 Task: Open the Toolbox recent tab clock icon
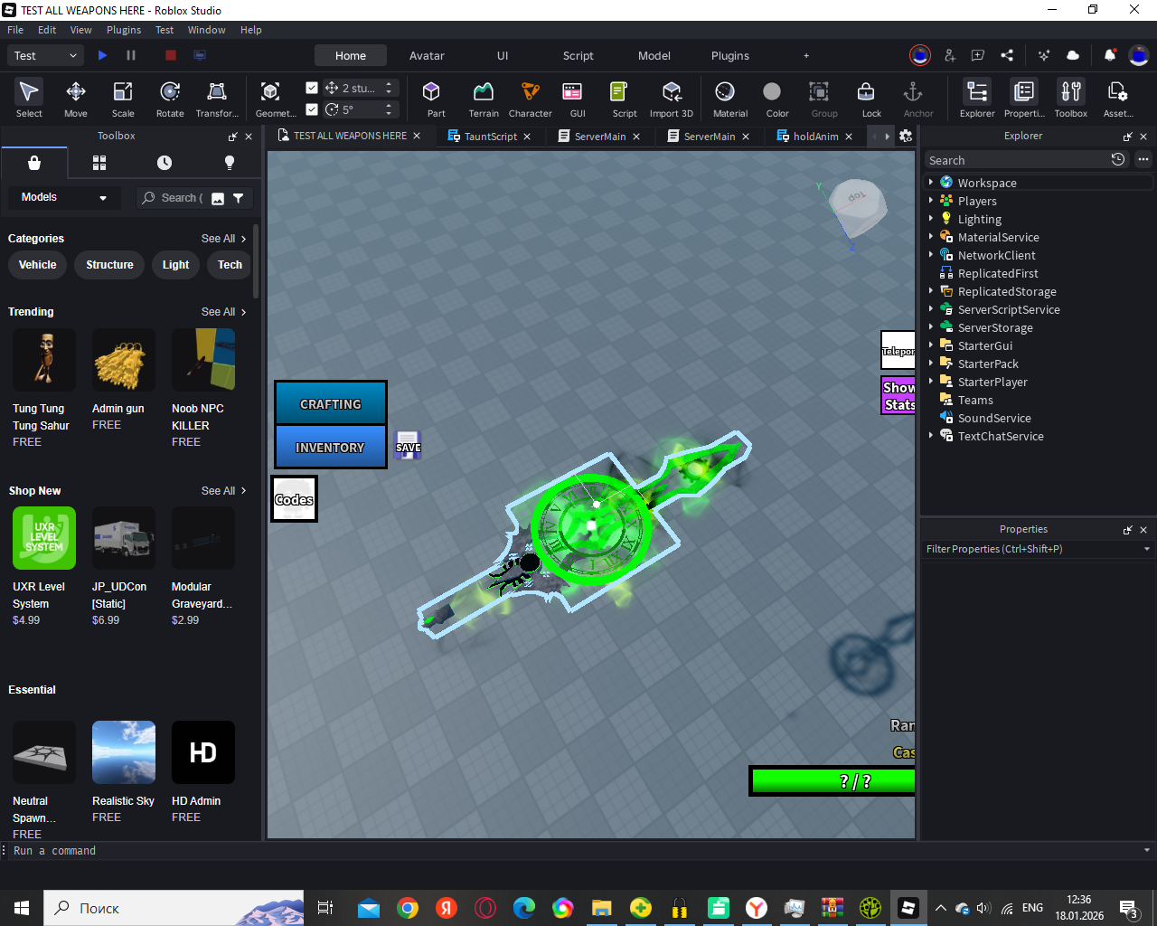point(165,163)
